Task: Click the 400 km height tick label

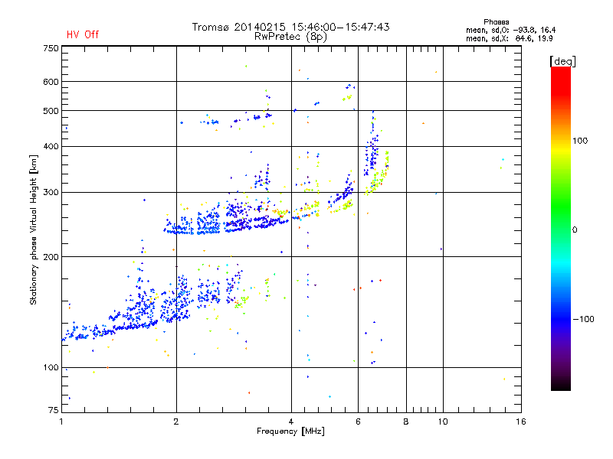Action: click(x=51, y=146)
